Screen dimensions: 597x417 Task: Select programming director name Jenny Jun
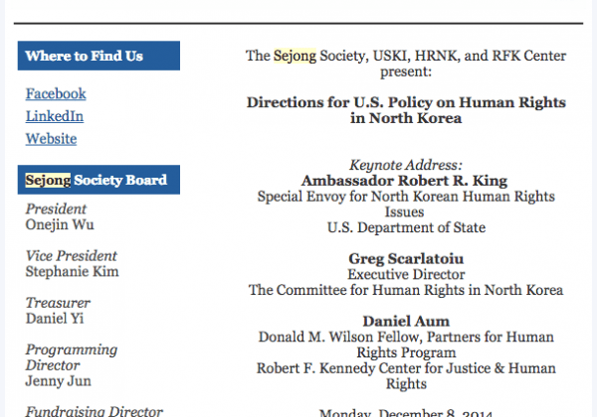pos(58,381)
